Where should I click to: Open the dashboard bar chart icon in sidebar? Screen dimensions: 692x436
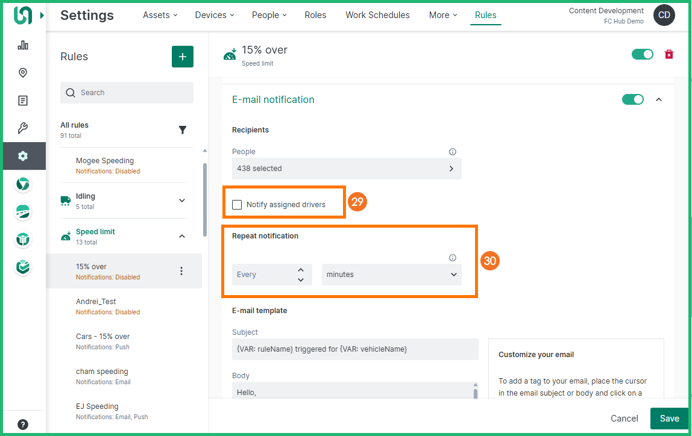[23, 45]
